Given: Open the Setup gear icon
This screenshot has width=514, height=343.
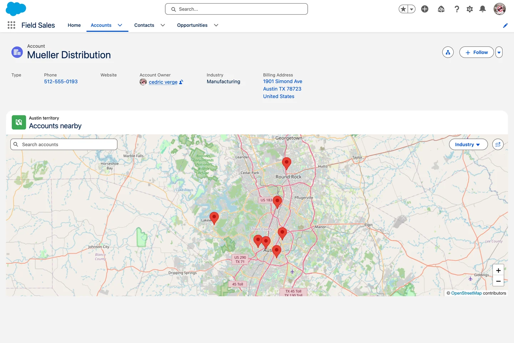Looking at the screenshot, I should tap(470, 9).
